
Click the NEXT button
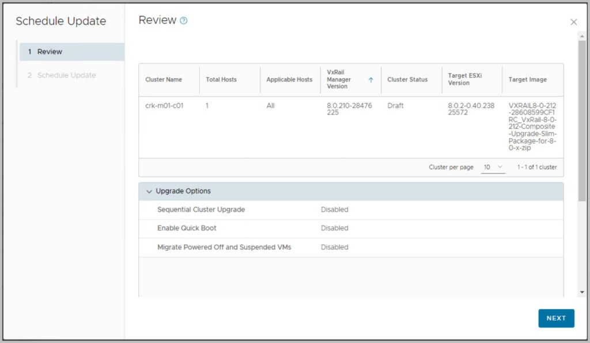point(556,318)
